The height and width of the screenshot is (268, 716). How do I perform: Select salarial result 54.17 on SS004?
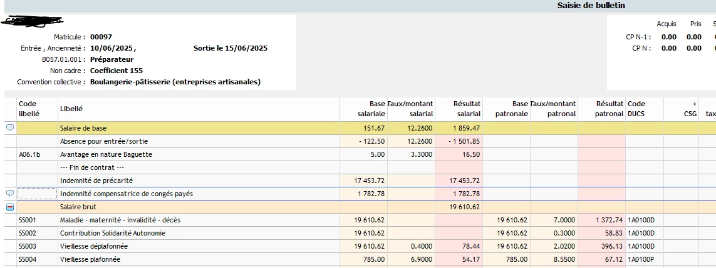click(x=459, y=259)
